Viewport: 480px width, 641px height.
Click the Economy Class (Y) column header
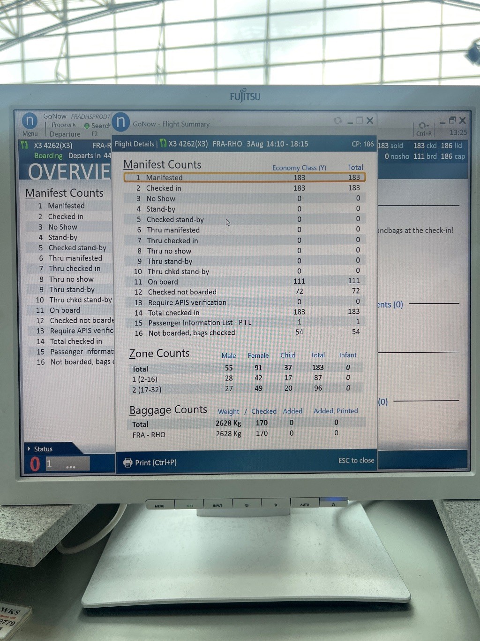[x=299, y=168]
